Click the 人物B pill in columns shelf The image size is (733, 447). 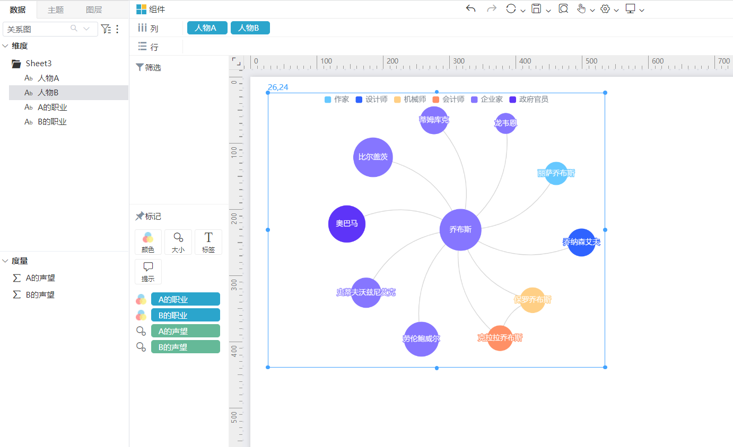point(250,28)
